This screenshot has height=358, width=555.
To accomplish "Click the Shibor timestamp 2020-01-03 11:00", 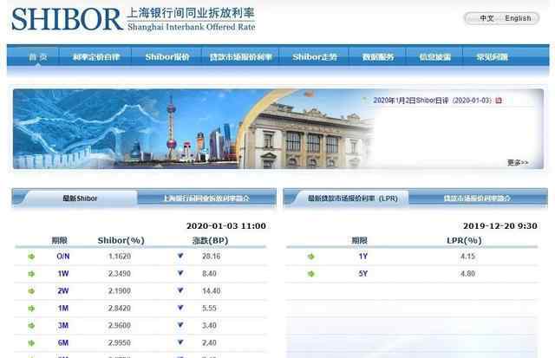I will (x=226, y=225).
